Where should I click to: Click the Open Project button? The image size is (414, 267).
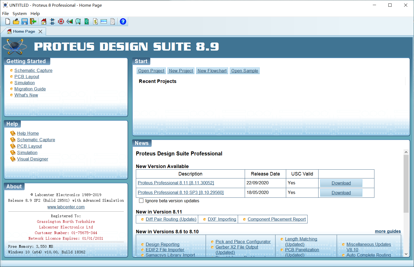151,71
